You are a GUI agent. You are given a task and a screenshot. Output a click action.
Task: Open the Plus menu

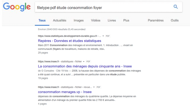click(x=126, y=20)
